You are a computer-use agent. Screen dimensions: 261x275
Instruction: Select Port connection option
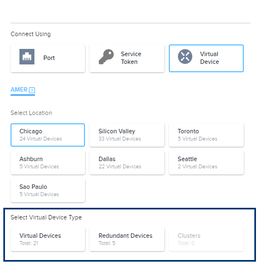[48, 58]
